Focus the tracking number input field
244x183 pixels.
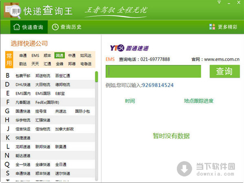coord(153,71)
